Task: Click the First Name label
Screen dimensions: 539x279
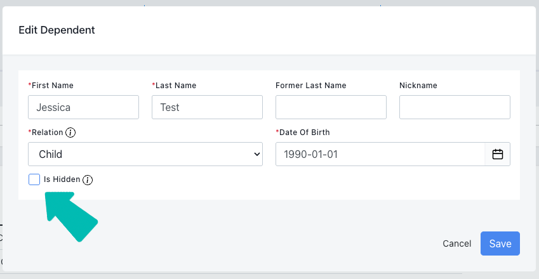Action: (x=51, y=86)
